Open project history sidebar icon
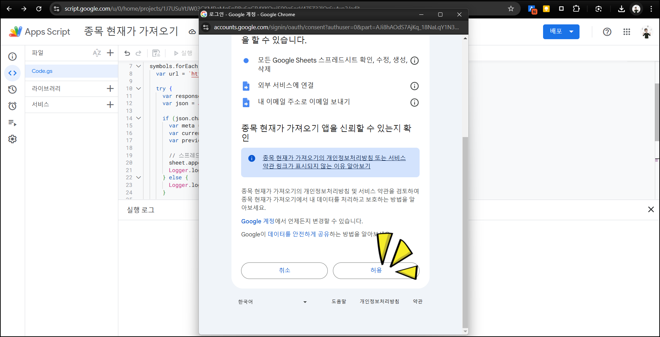Screen dimensions: 660x337 click(12, 90)
